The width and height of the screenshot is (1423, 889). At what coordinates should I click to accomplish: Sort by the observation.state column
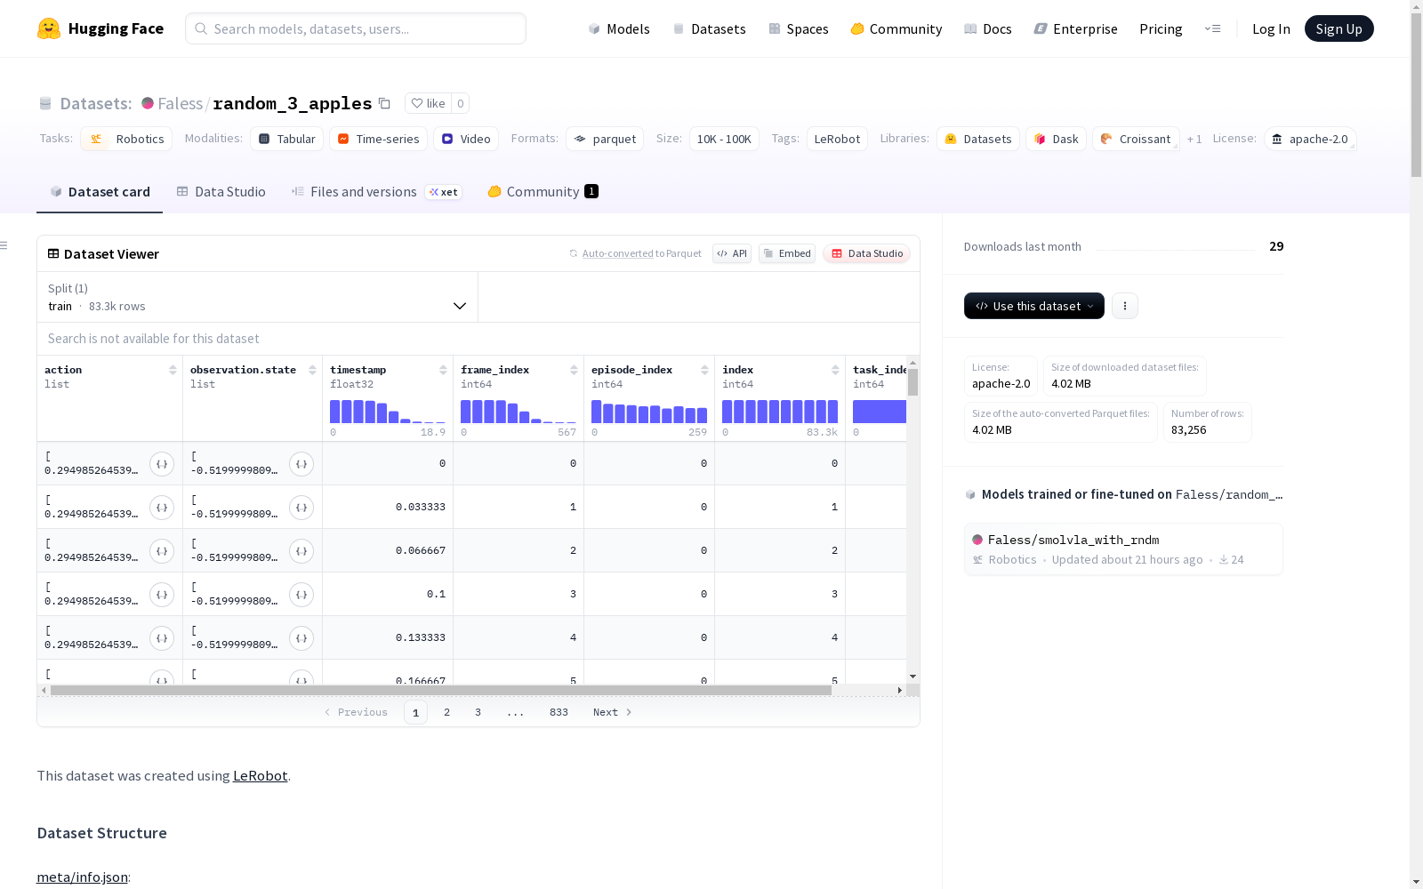pyautogui.click(x=312, y=370)
